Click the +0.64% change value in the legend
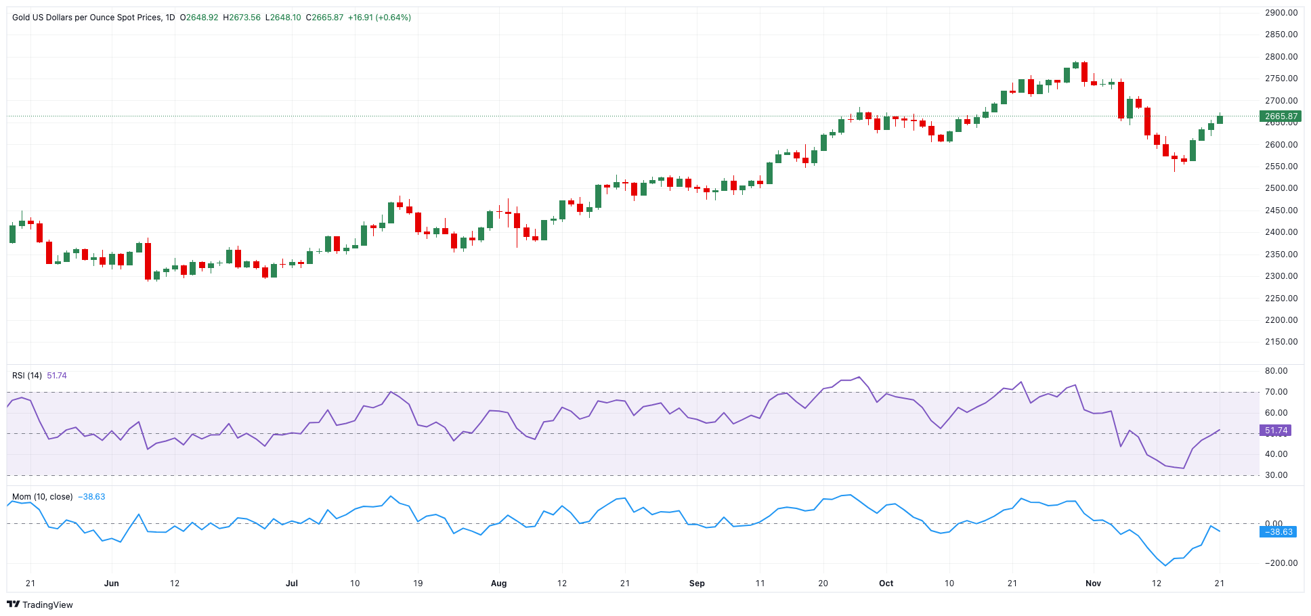 (394, 18)
